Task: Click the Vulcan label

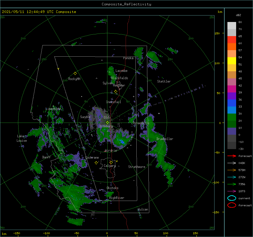Action: (143, 209)
